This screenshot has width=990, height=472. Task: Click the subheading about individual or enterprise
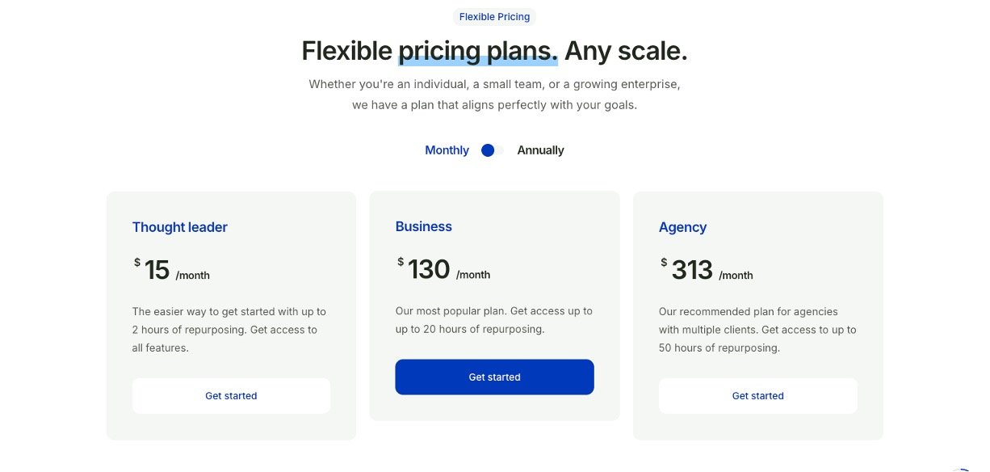coord(494,95)
